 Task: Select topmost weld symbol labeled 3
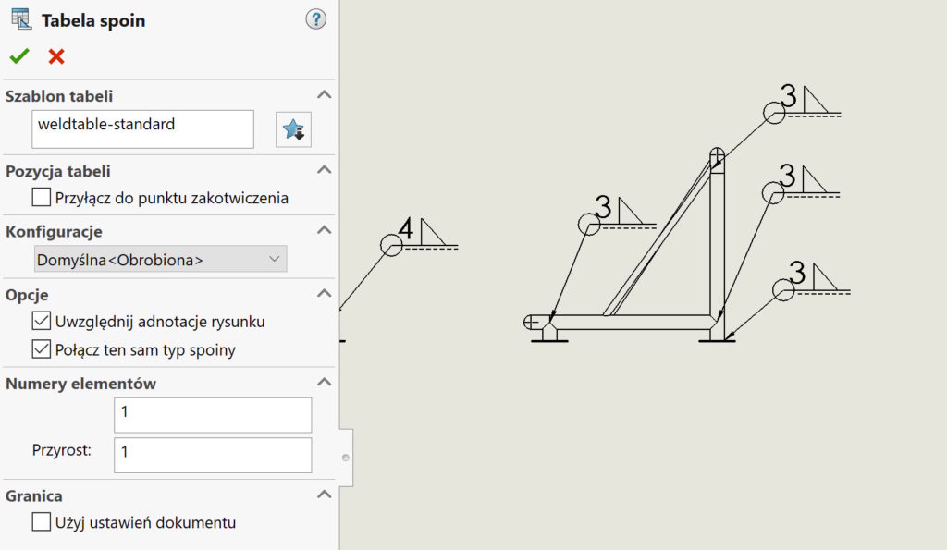(x=788, y=97)
